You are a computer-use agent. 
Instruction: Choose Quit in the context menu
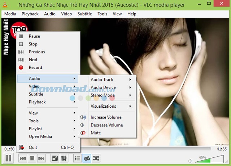[x=33, y=147]
